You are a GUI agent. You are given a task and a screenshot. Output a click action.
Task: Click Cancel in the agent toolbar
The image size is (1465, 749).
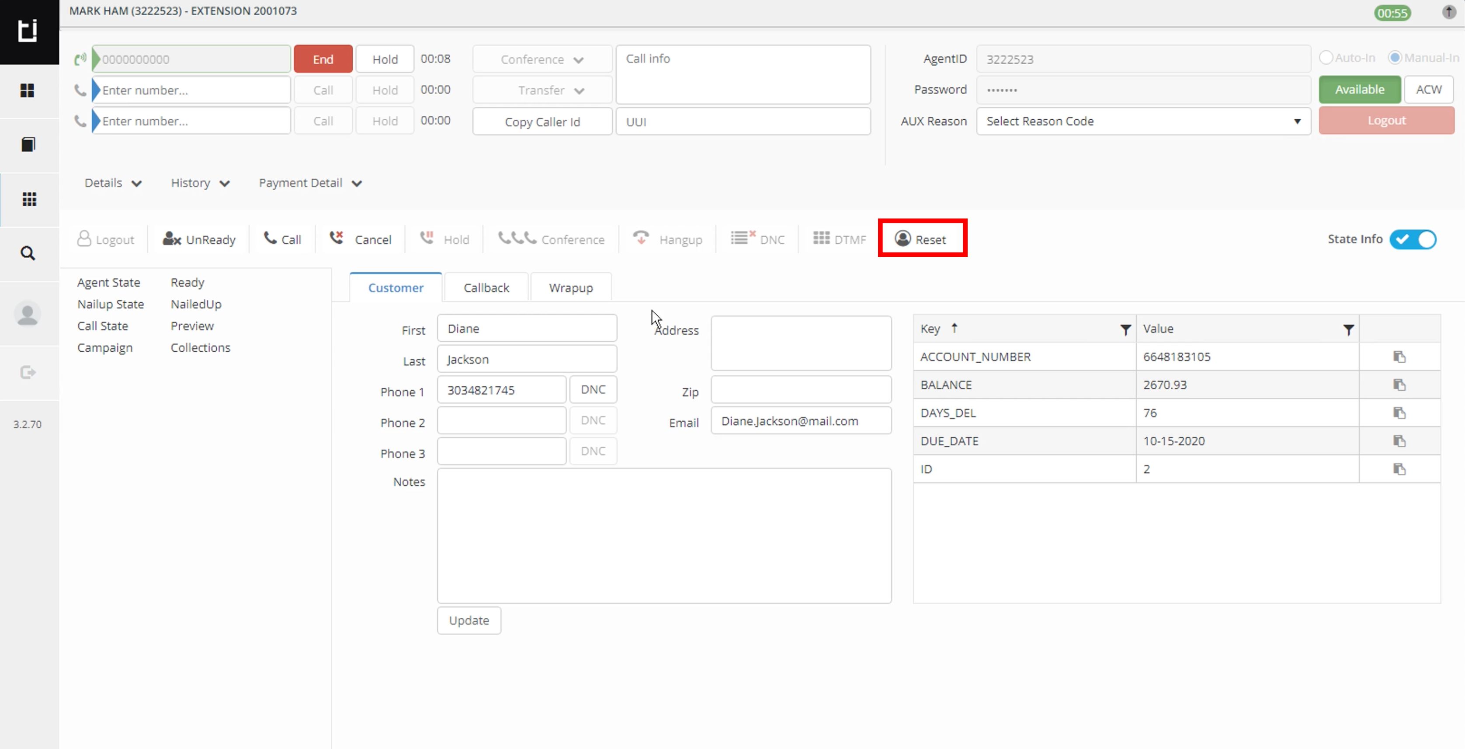[x=361, y=239]
